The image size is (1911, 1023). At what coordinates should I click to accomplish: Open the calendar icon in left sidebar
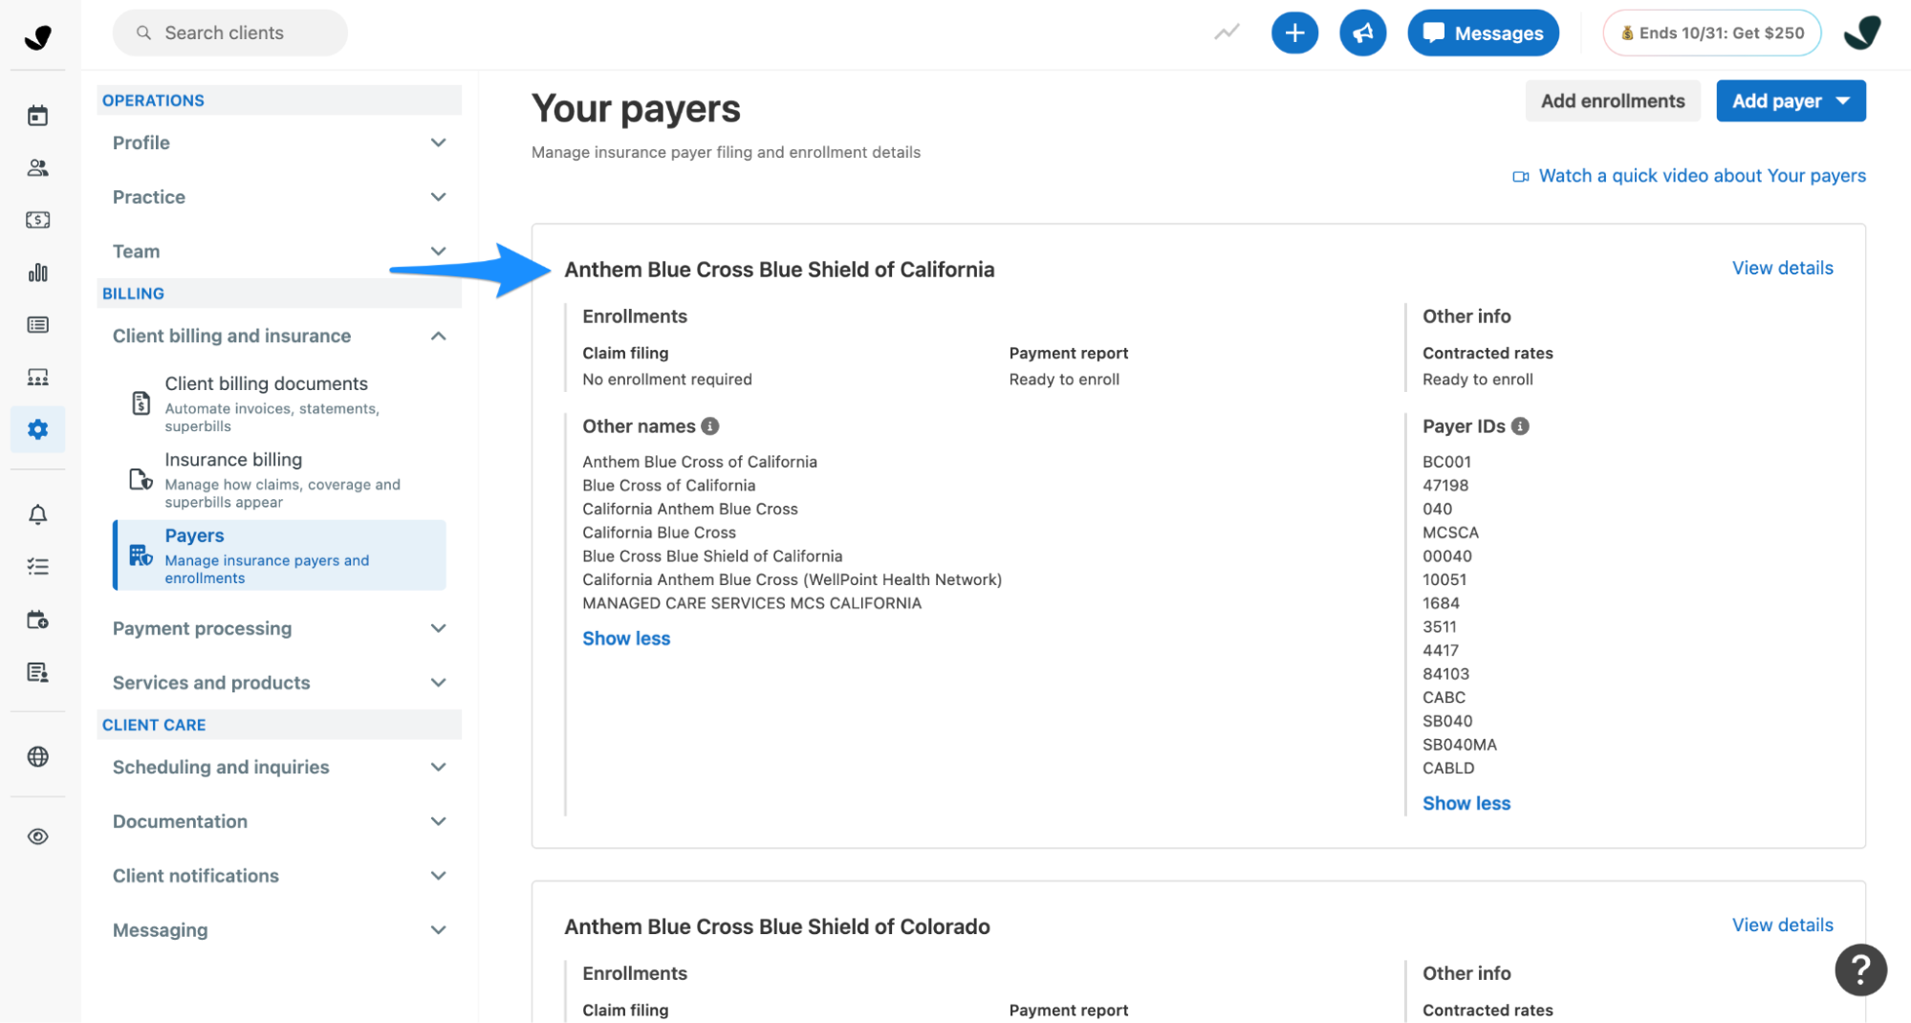click(x=37, y=116)
